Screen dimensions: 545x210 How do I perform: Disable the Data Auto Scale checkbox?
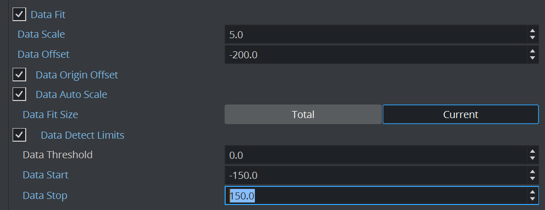(x=19, y=94)
